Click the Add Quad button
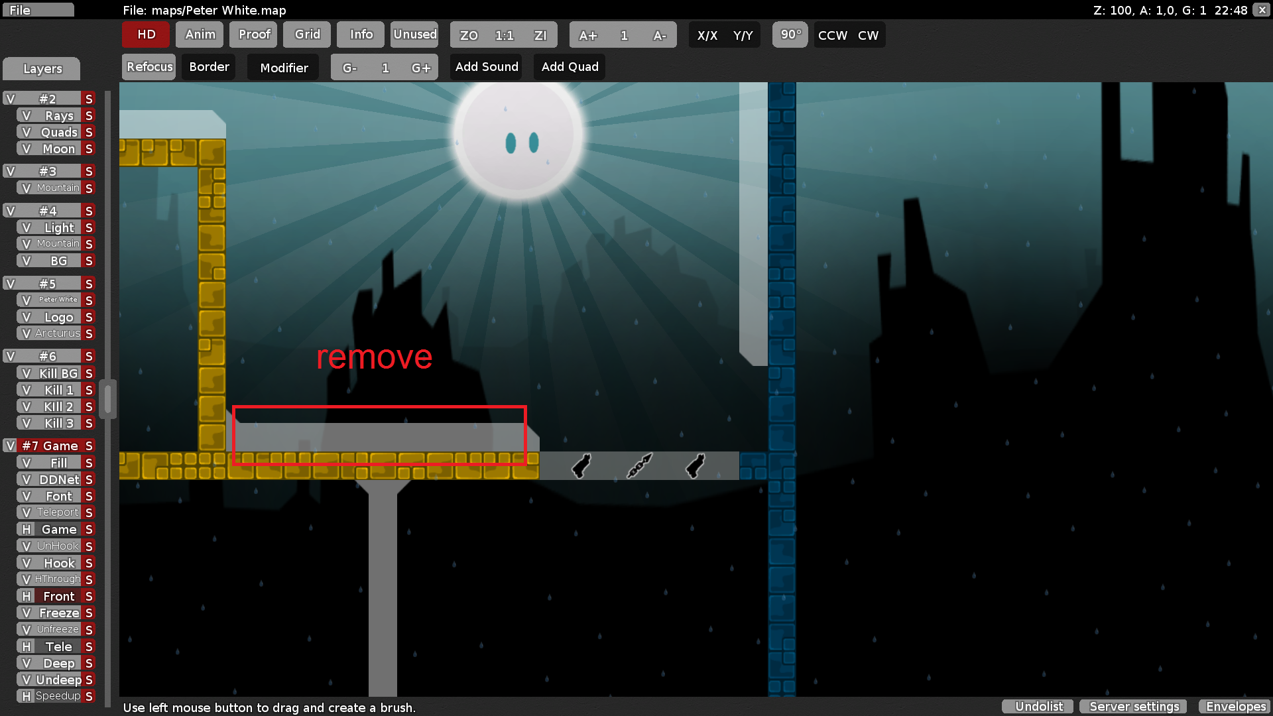This screenshot has width=1273, height=716. 570,67
